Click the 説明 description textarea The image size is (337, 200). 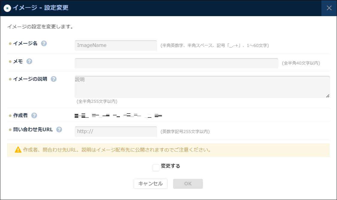[201, 86]
